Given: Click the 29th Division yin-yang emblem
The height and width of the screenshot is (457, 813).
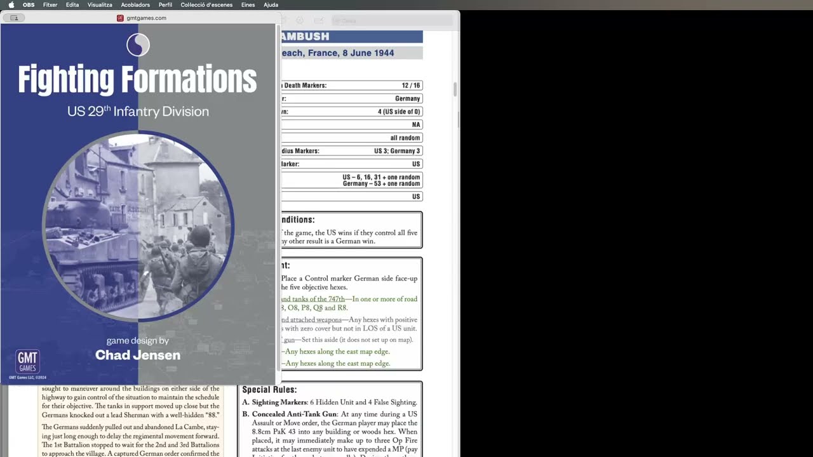Looking at the screenshot, I should point(138,45).
